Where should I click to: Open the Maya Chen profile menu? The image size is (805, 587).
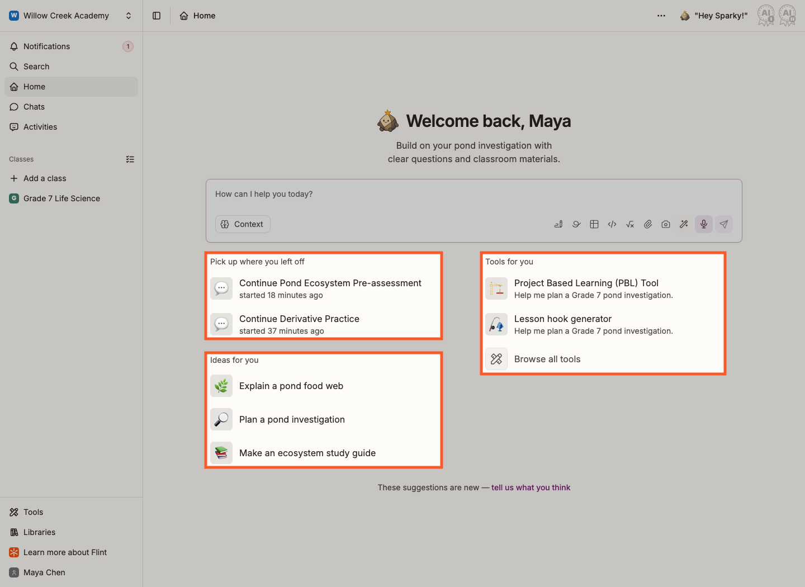(x=71, y=572)
